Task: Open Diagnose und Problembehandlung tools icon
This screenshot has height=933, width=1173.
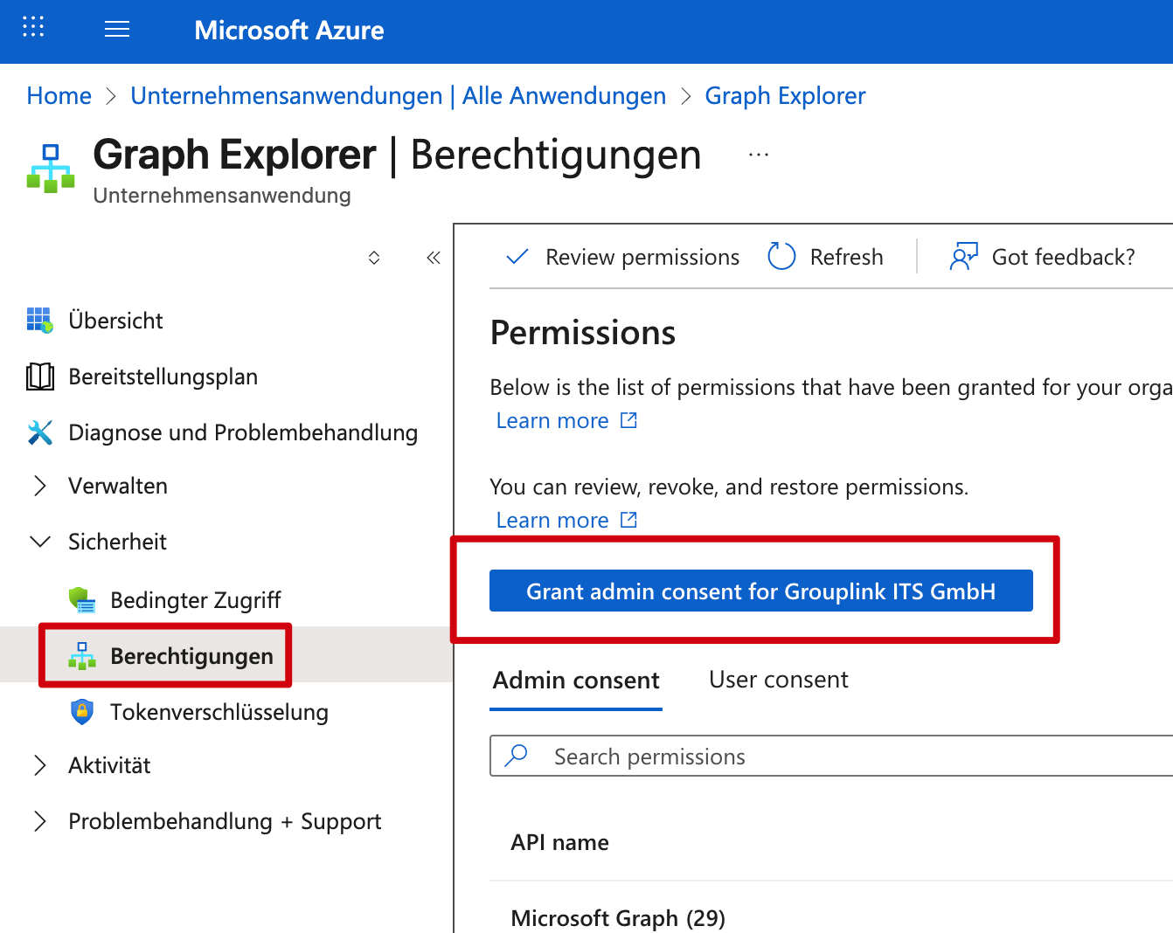Action: pos(40,432)
